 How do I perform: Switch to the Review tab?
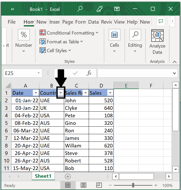tap(107, 22)
